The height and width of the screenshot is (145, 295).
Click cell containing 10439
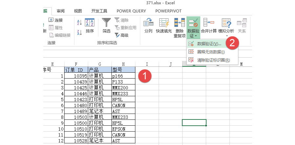[76, 82]
